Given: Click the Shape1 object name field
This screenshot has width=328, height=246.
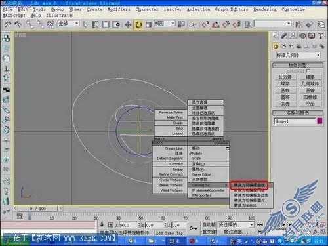Looking at the screenshot, I should point(295,121).
